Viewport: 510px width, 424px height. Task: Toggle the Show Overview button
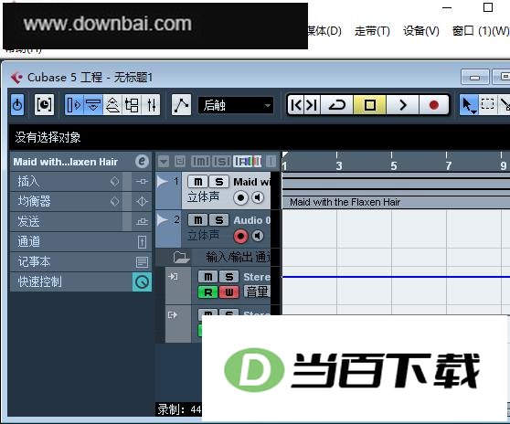pos(112,105)
